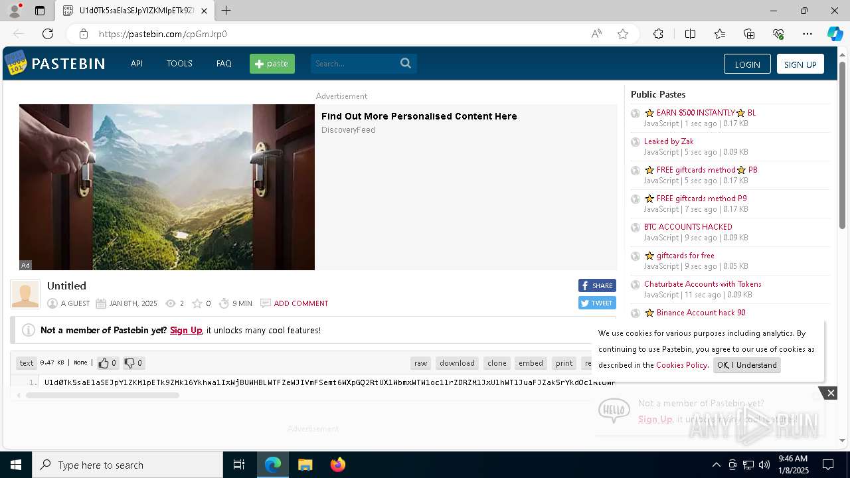
Task: Share the paste on Facebook
Action: (x=597, y=285)
